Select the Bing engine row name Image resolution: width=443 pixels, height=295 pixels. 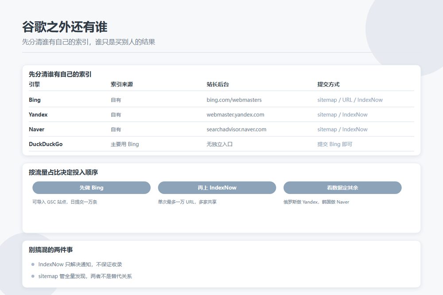(x=35, y=100)
